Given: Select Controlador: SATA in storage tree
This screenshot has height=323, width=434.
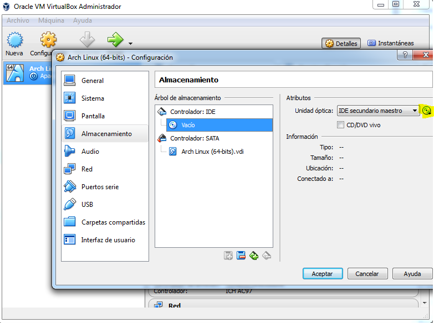Looking at the screenshot, I should (194, 138).
